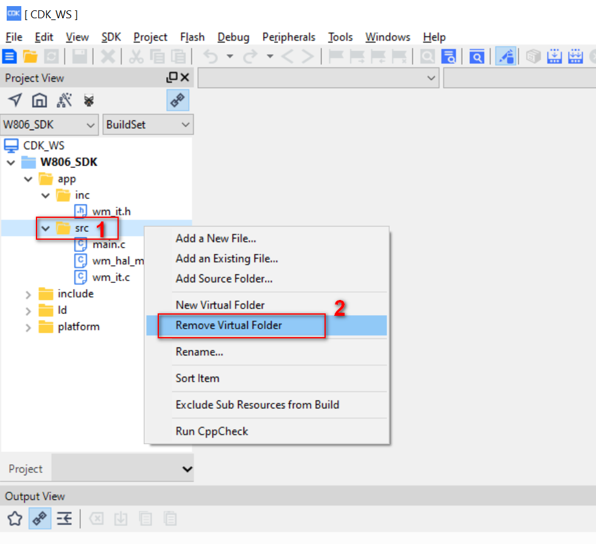Choose Add a New File... in context menu
The width and height of the screenshot is (596, 544).
pyautogui.click(x=267, y=239)
